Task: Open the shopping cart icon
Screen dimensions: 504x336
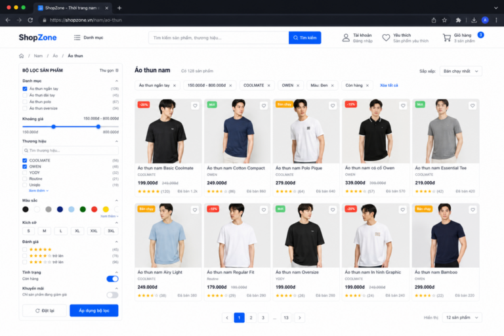Action: tap(447, 37)
